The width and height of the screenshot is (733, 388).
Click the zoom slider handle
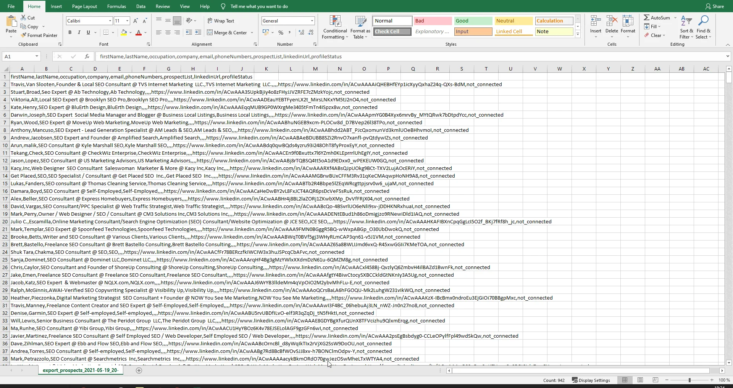689,380
